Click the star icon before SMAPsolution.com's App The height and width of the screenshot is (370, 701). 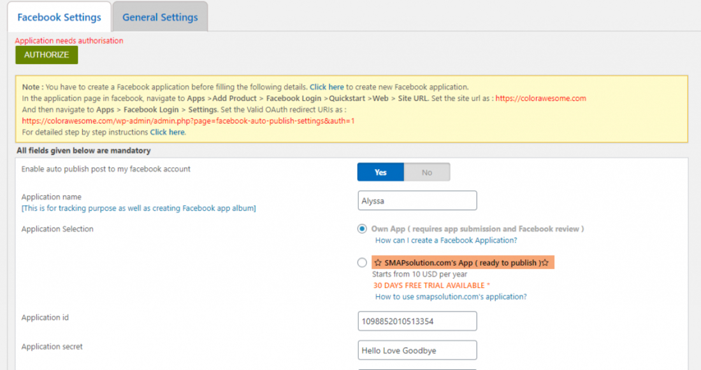[378, 263]
